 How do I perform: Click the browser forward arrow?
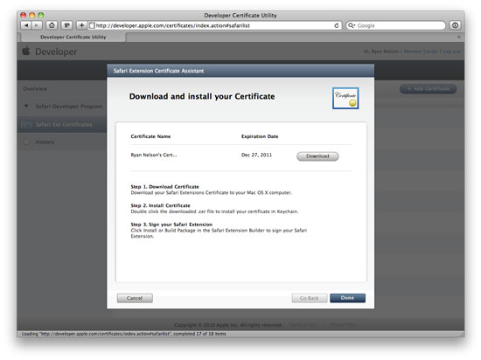coord(37,25)
